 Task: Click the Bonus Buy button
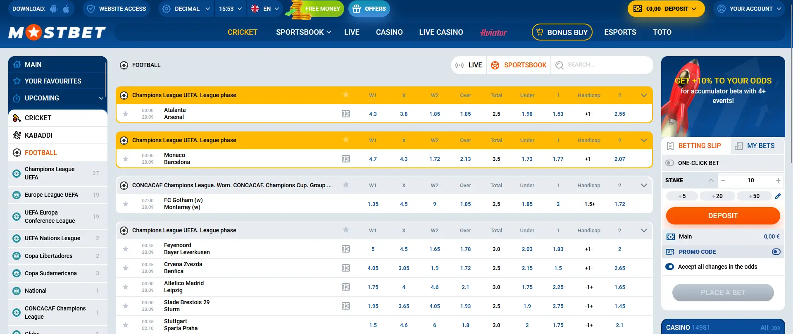(x=562, y=32)
